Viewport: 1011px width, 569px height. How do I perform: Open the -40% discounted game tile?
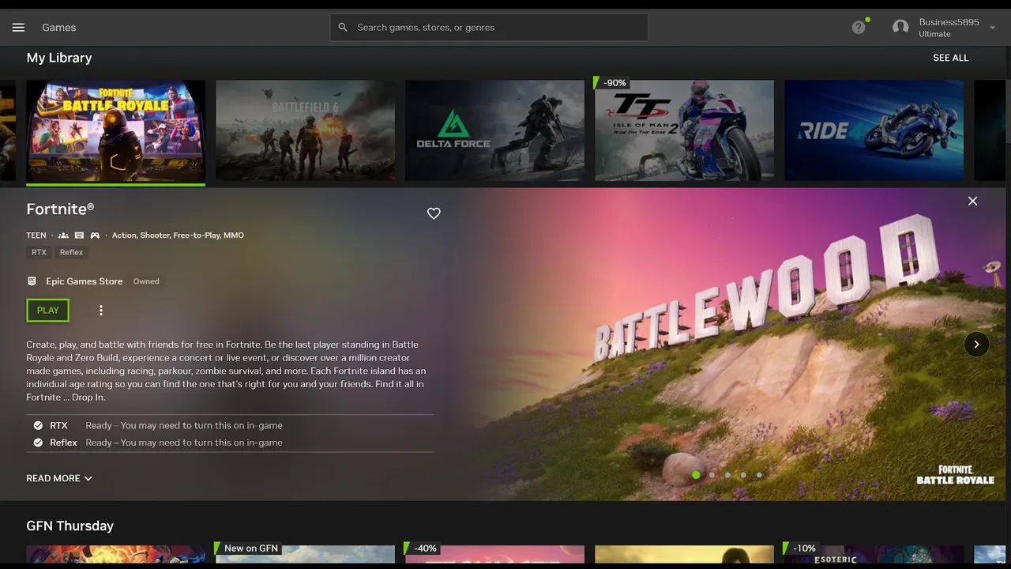(x=495, y=553)
